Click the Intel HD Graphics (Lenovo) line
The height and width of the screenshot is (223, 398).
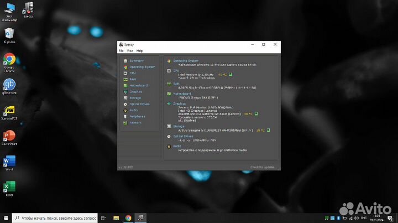197,111
